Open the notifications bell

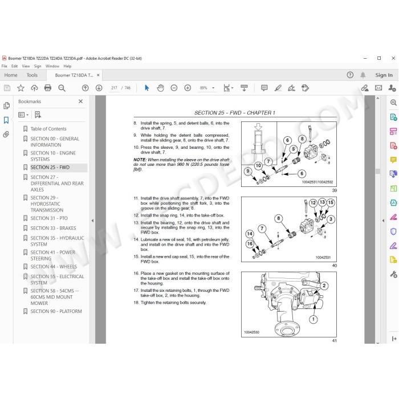tap(363, 75)
